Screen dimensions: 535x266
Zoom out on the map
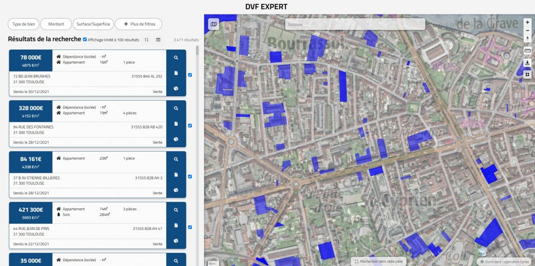point(527,31)
